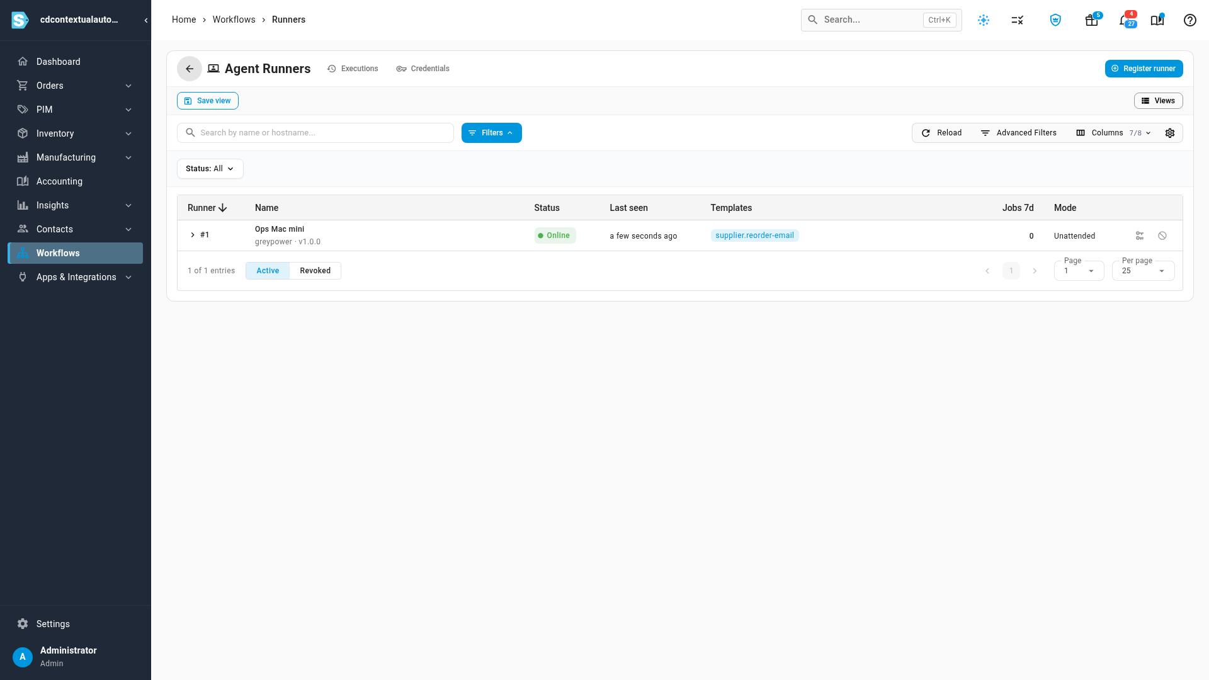Open the Accounting menu item
This screenshot has height=680, width=1209.
point(76,181)
